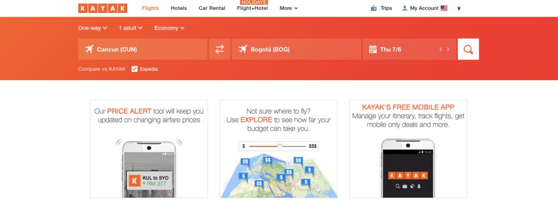Advance to next departure date arrow
This screenshot has width=558, height=215.
coord(448,50)
